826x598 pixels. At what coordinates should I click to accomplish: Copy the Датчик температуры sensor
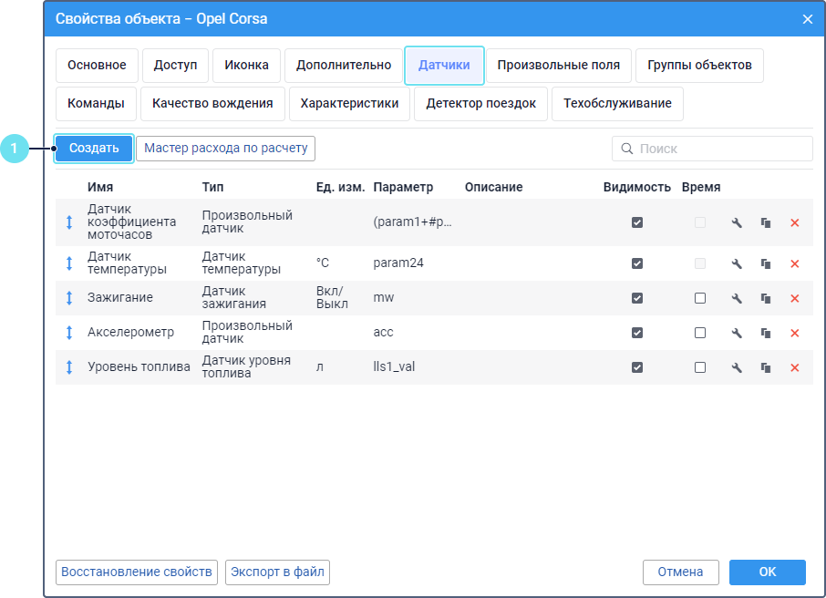click(x=766, y=263)
